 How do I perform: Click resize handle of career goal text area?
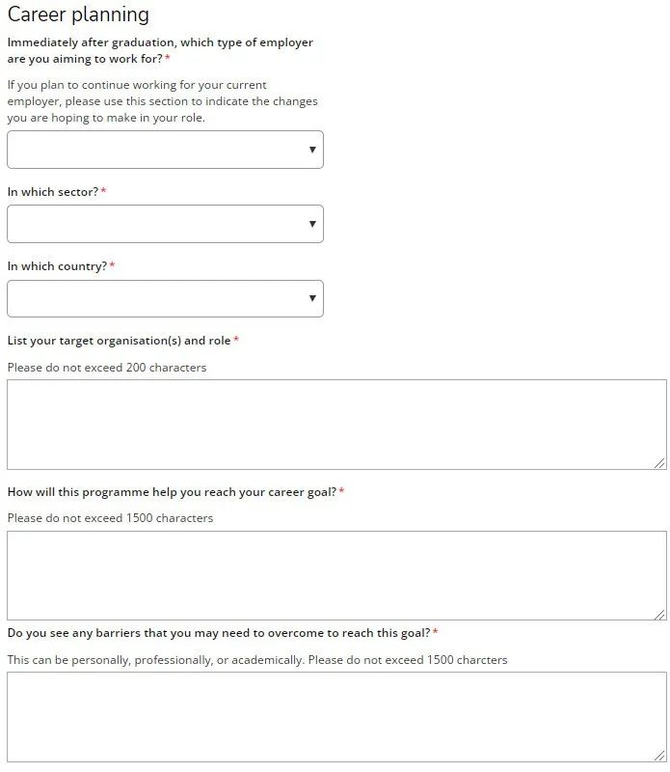[660, 614]
